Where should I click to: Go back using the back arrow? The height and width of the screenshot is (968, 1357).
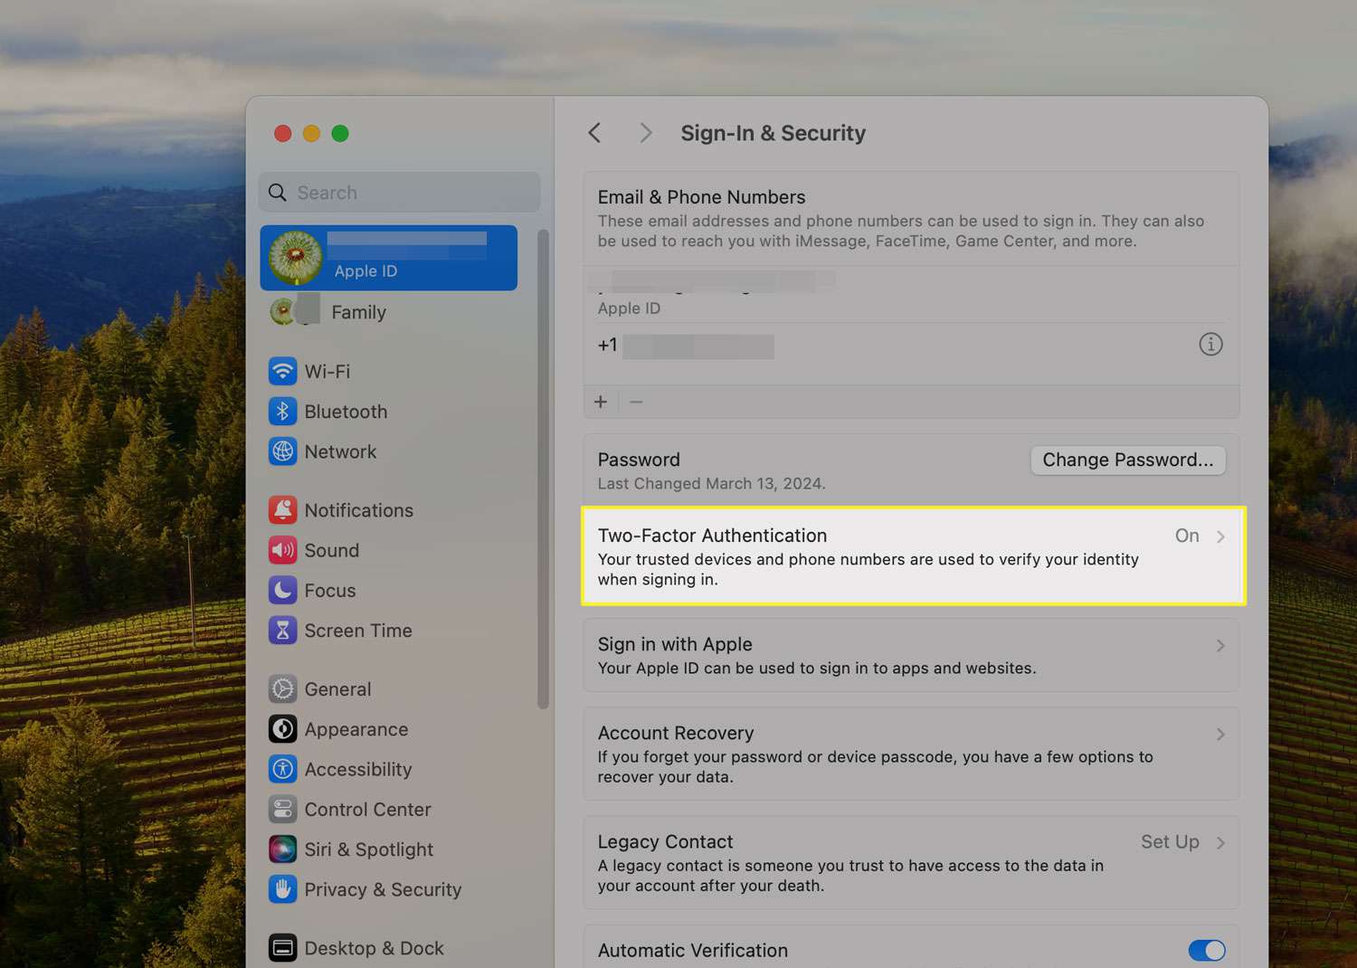click(595, 133)
